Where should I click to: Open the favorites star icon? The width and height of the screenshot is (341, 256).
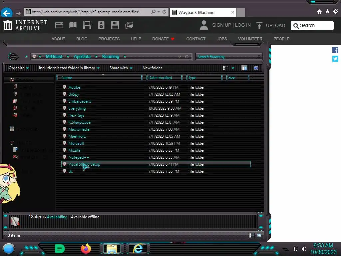point(327,12)
